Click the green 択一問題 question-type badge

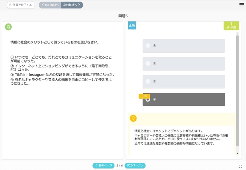(231, 26)
